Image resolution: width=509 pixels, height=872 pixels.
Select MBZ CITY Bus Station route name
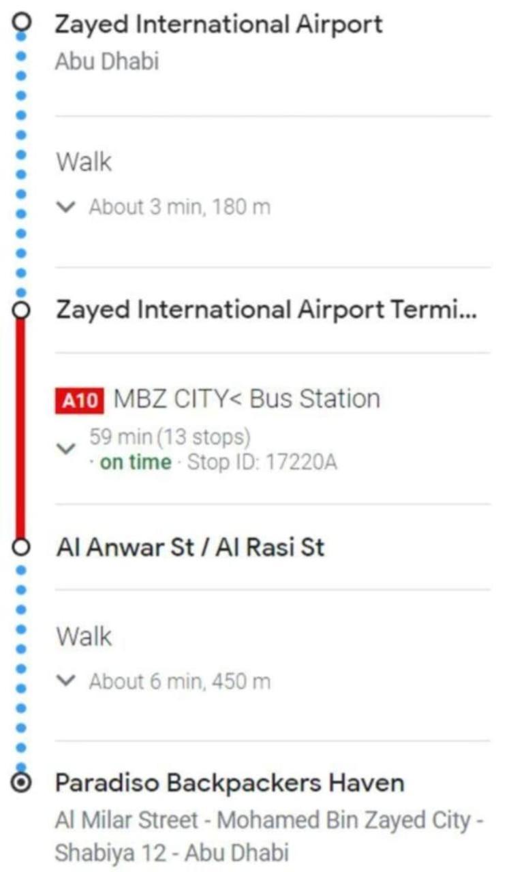[247, 399]
